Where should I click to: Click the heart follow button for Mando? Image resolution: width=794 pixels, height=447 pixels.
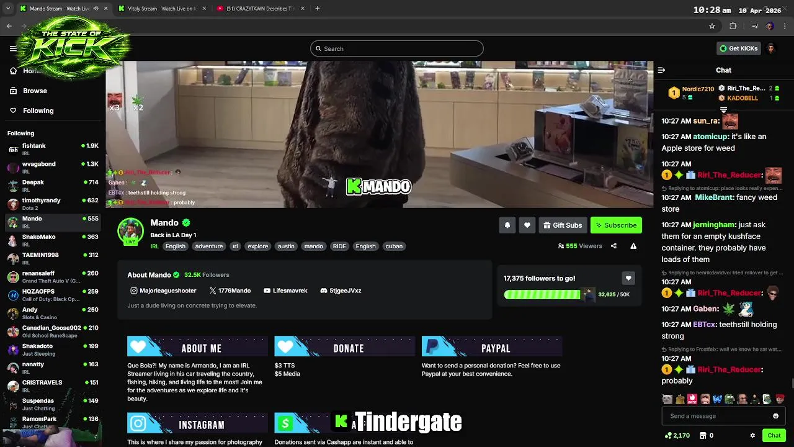point(527,225)
